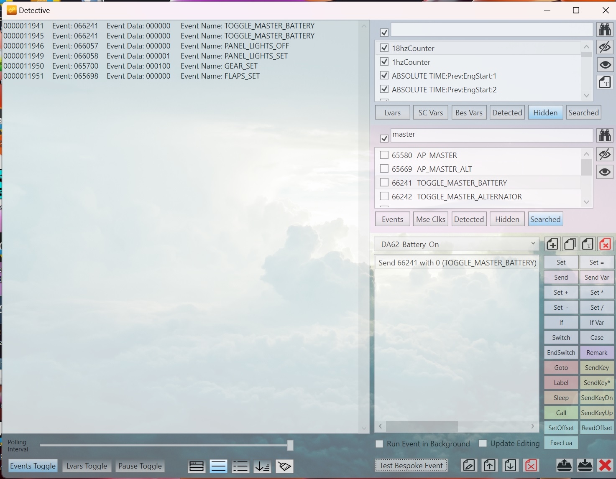616x479 pixels.
Task: Click the Polling Interval slider handle
Action: point(290,445)
